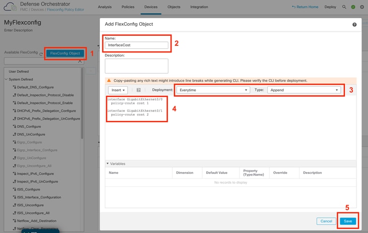Select ISIS_Unconfigure_All item

click(33, 213)
